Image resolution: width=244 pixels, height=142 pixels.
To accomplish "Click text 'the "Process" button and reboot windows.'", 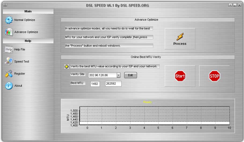I will (93, 46).
